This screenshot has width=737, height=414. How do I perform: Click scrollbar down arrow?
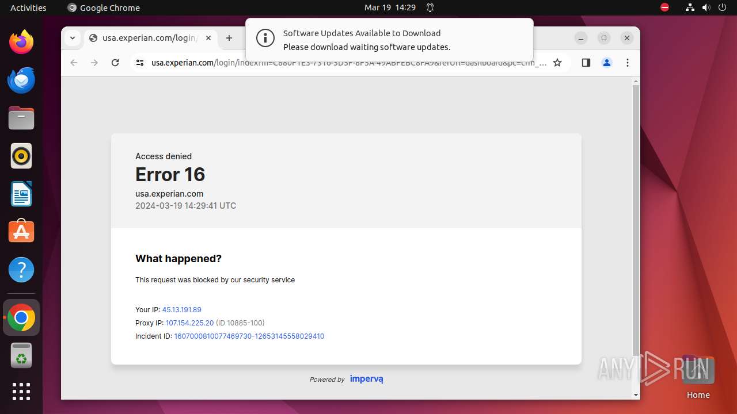[x=636, y=395]
